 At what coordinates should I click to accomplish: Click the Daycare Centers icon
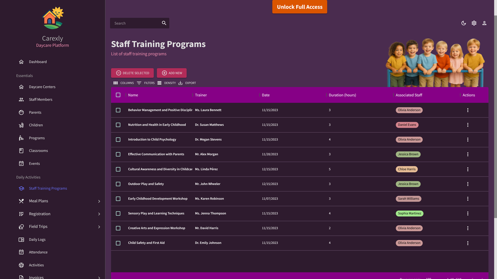click(x=21, y=87)
